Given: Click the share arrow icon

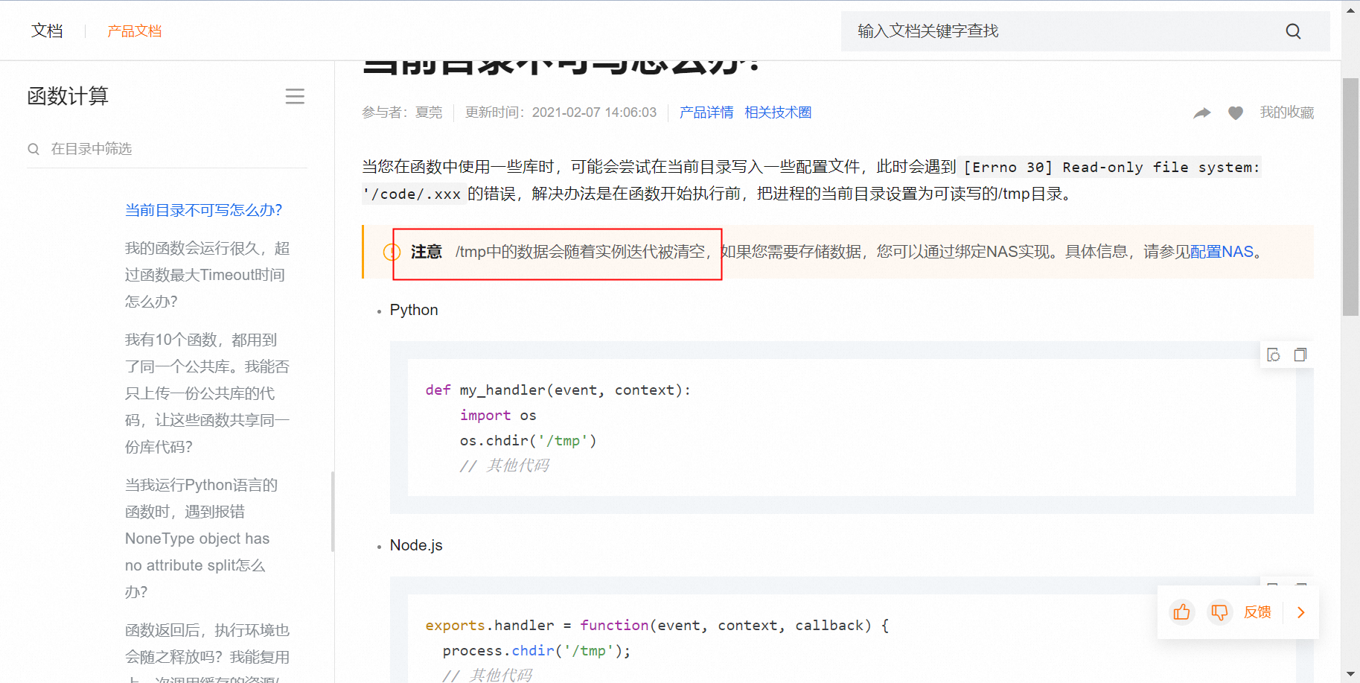Looking at the screenshot, I should tap(1201, 113).
